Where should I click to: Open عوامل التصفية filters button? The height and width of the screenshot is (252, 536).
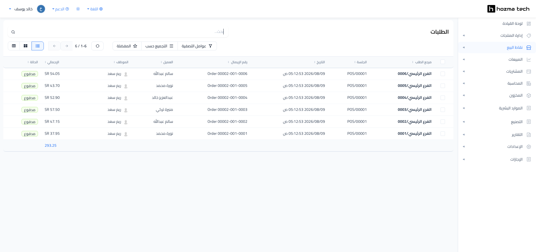(197, 46)
